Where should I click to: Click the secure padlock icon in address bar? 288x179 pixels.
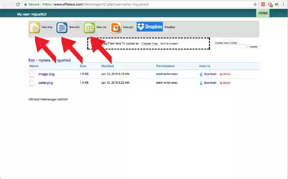[x=25, y=4]
